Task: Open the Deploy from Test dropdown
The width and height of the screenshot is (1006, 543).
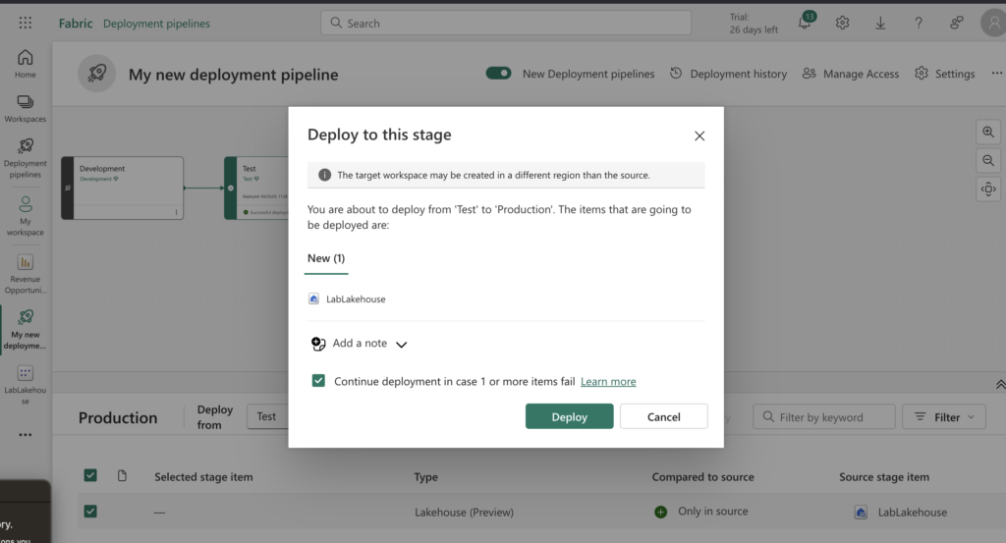Action: (267, 416)
